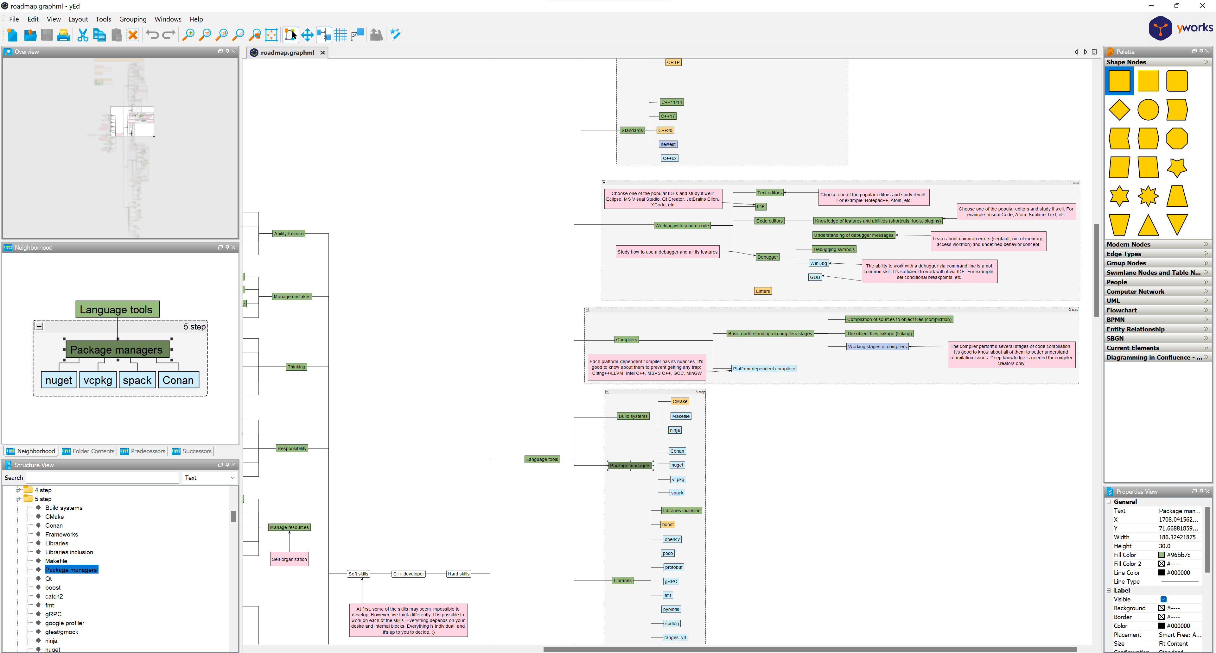Click the Delete (orange X) toolbar icon

(x=133, y=35)
